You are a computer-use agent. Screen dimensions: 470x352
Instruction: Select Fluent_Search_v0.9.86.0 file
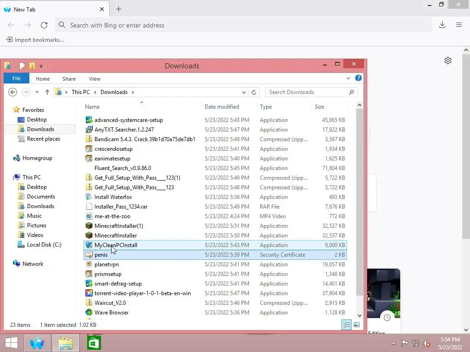pyautogui.click(x=123, y=168)
